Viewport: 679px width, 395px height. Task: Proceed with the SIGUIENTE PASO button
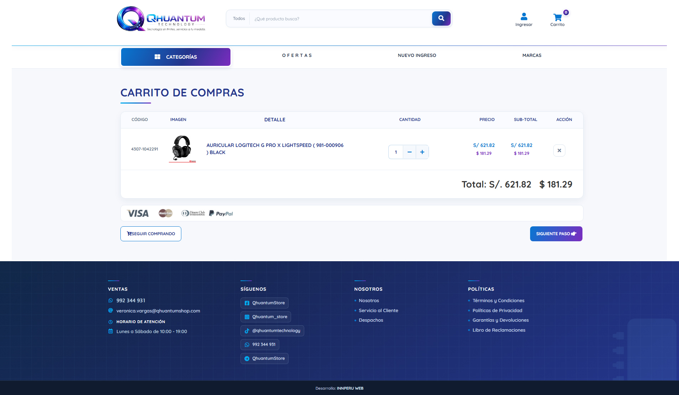556,234
